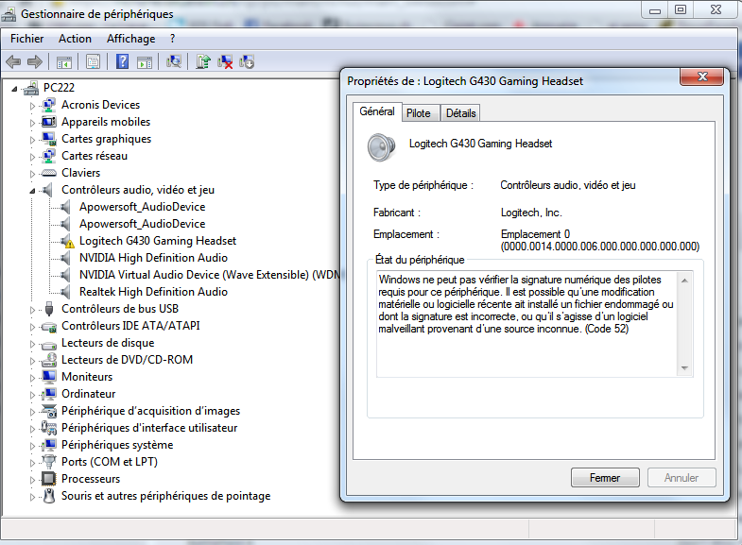742x545 pixels.
Task: Maximize the Gestionnaire de périphériques window
Action: (x=681, y=9)
